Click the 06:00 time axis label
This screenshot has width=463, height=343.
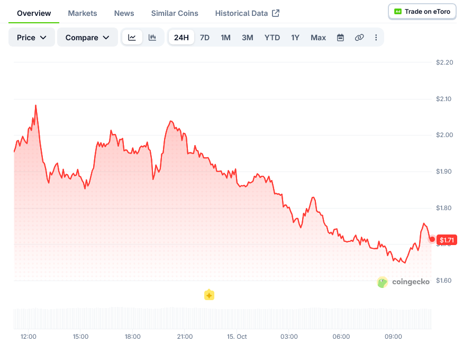tap(341, 337)
